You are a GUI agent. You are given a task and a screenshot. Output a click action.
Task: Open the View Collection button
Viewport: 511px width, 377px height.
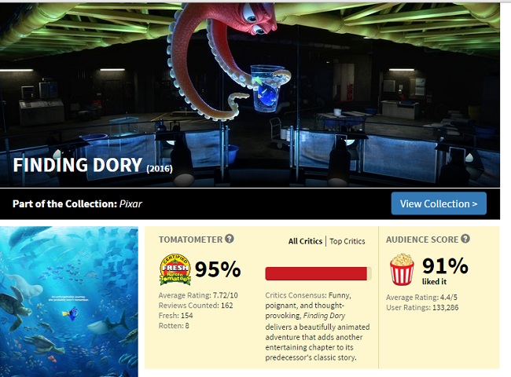439,203
